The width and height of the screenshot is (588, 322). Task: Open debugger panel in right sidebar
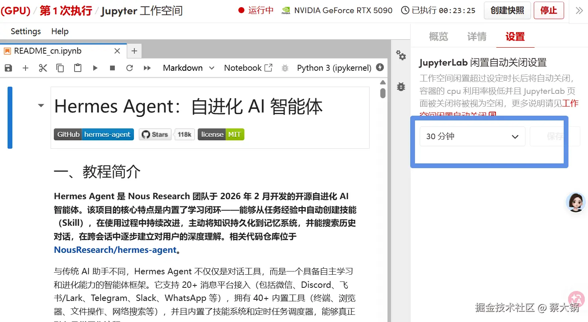tap(401, 86)
